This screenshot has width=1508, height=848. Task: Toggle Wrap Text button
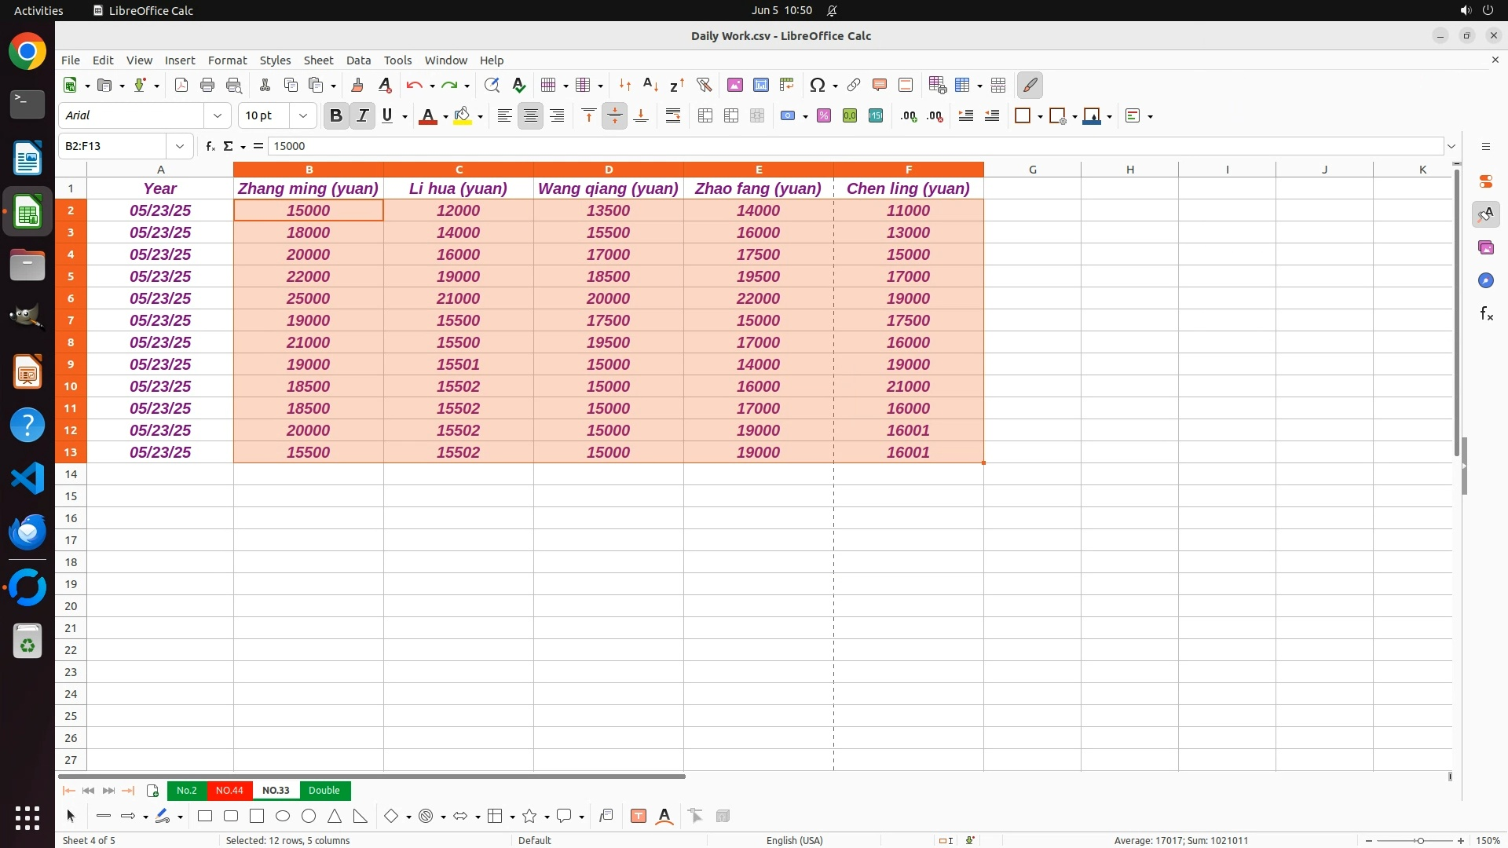tap(673, 116)
